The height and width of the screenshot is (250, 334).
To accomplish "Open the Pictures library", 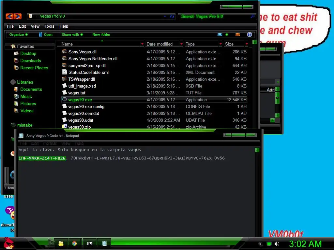I will pyautogui.click(x=28, y=104).
